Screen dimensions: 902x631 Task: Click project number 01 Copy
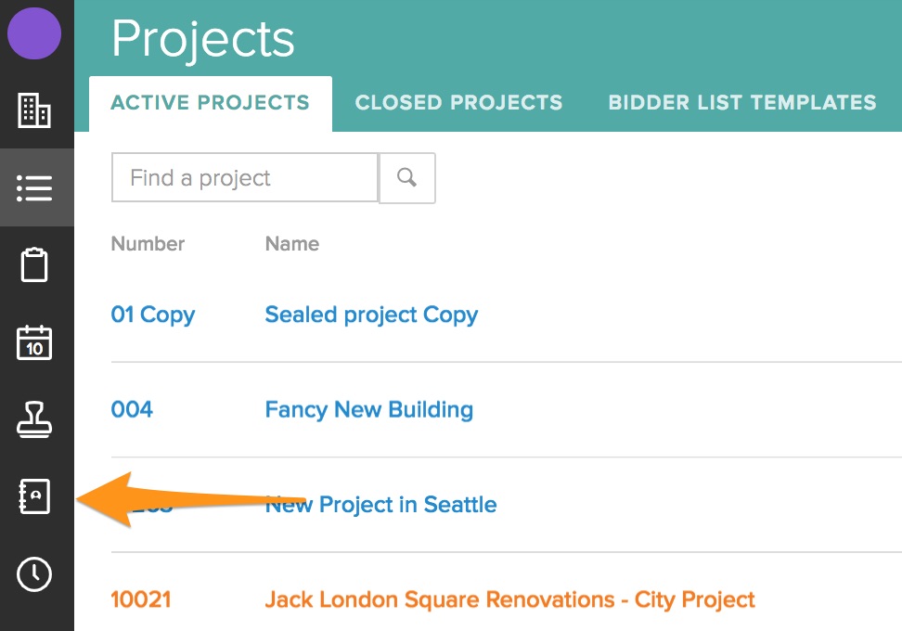coord(152,315)
